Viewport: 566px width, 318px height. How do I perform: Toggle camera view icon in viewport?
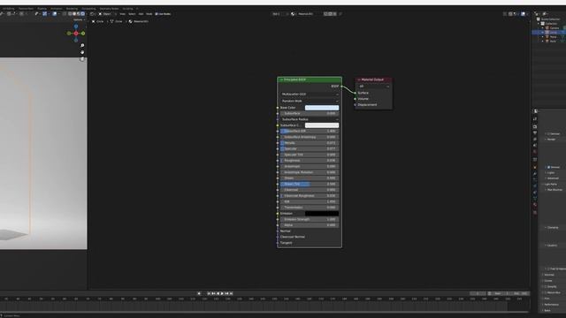[82, 59]
